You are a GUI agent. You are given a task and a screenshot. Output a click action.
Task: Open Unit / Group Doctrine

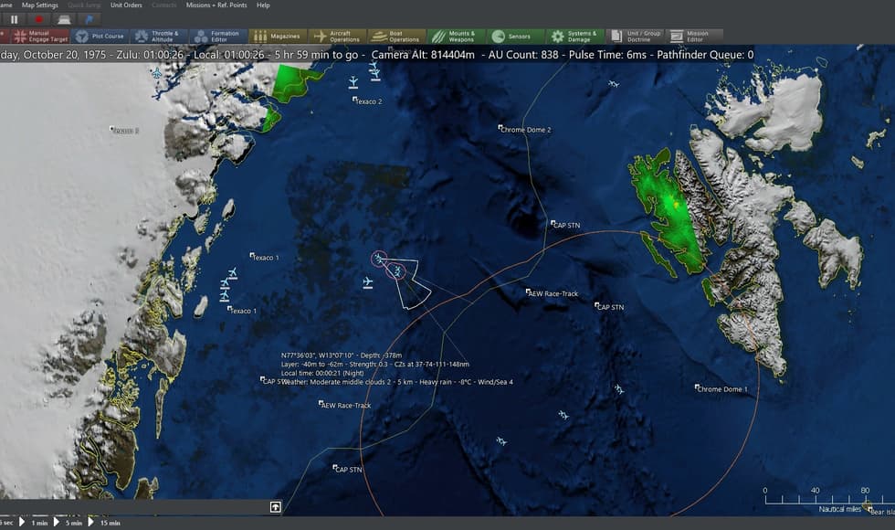(634, 36)
